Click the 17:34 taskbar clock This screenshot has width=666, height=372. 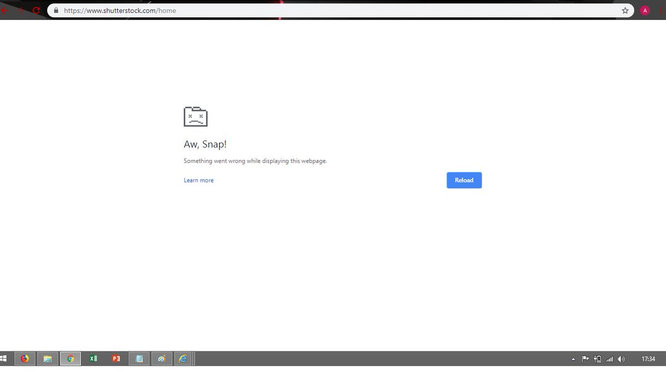648,359
